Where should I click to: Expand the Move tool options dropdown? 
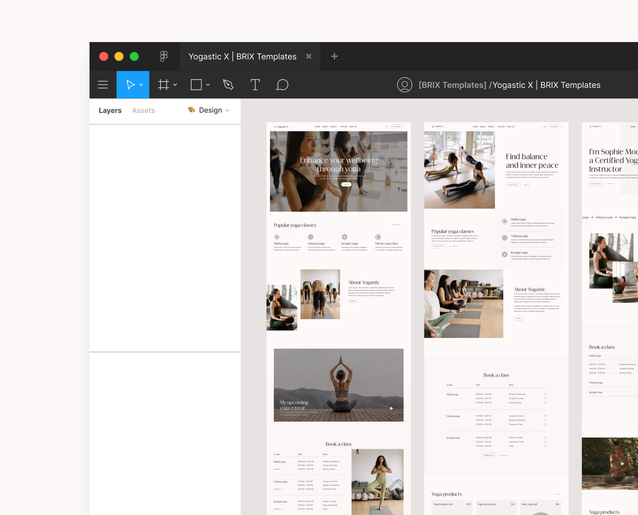tap(140, 84)
